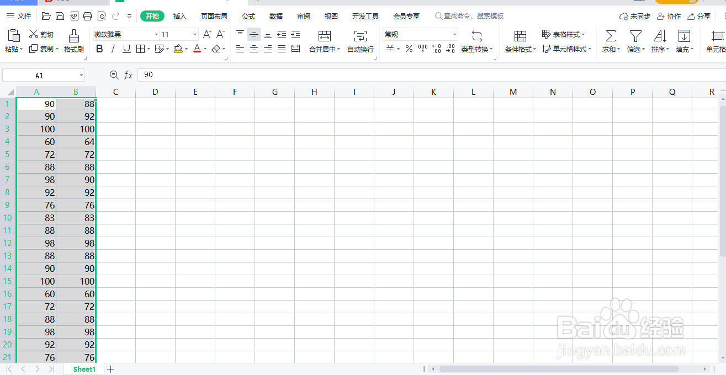Open the 页面布局 tab
The image size is (726, 375).
[214, 16]
